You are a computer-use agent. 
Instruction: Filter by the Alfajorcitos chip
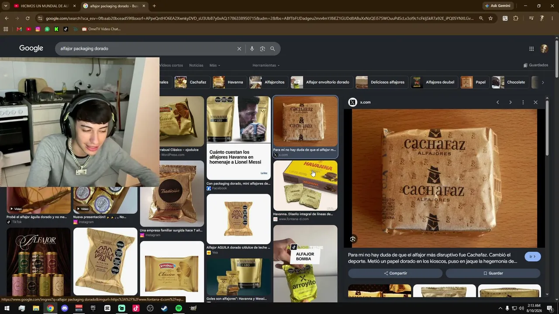point(268,82)
